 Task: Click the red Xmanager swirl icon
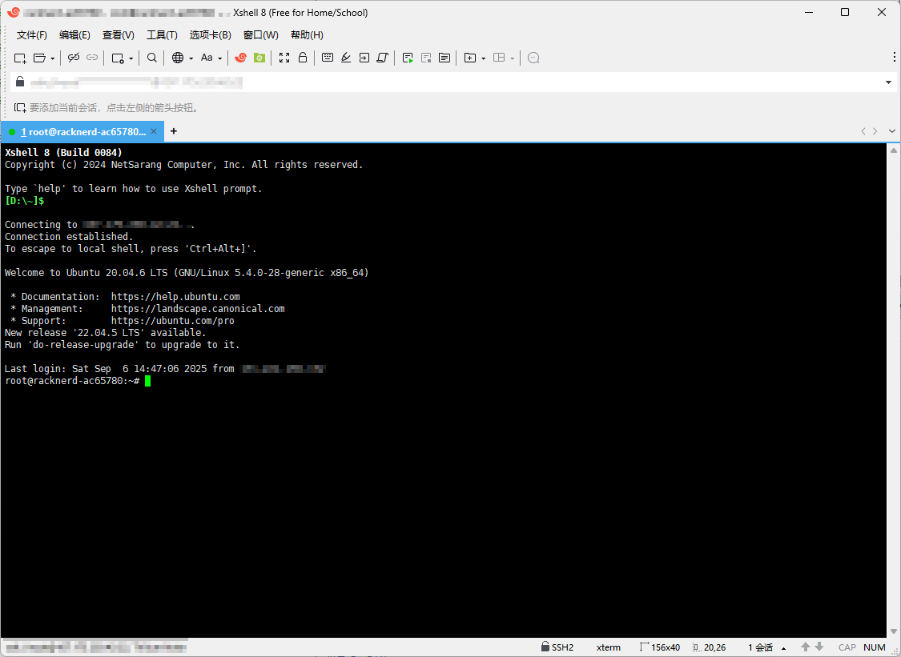click(x=240, y=58)
